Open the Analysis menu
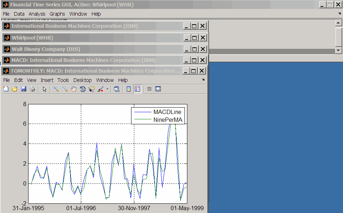343x213 pixels. (x=37, y=14)
